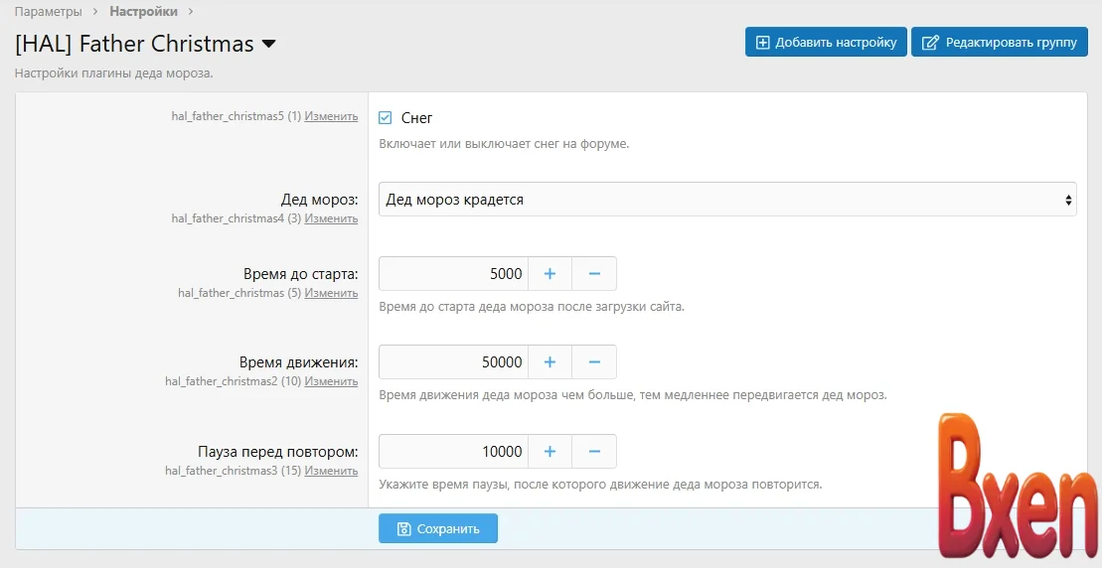Image resolution: width=1102 pixels, height=568 pixels.
Task: Increase Время движения value with plus
Action: click(550, 361)
